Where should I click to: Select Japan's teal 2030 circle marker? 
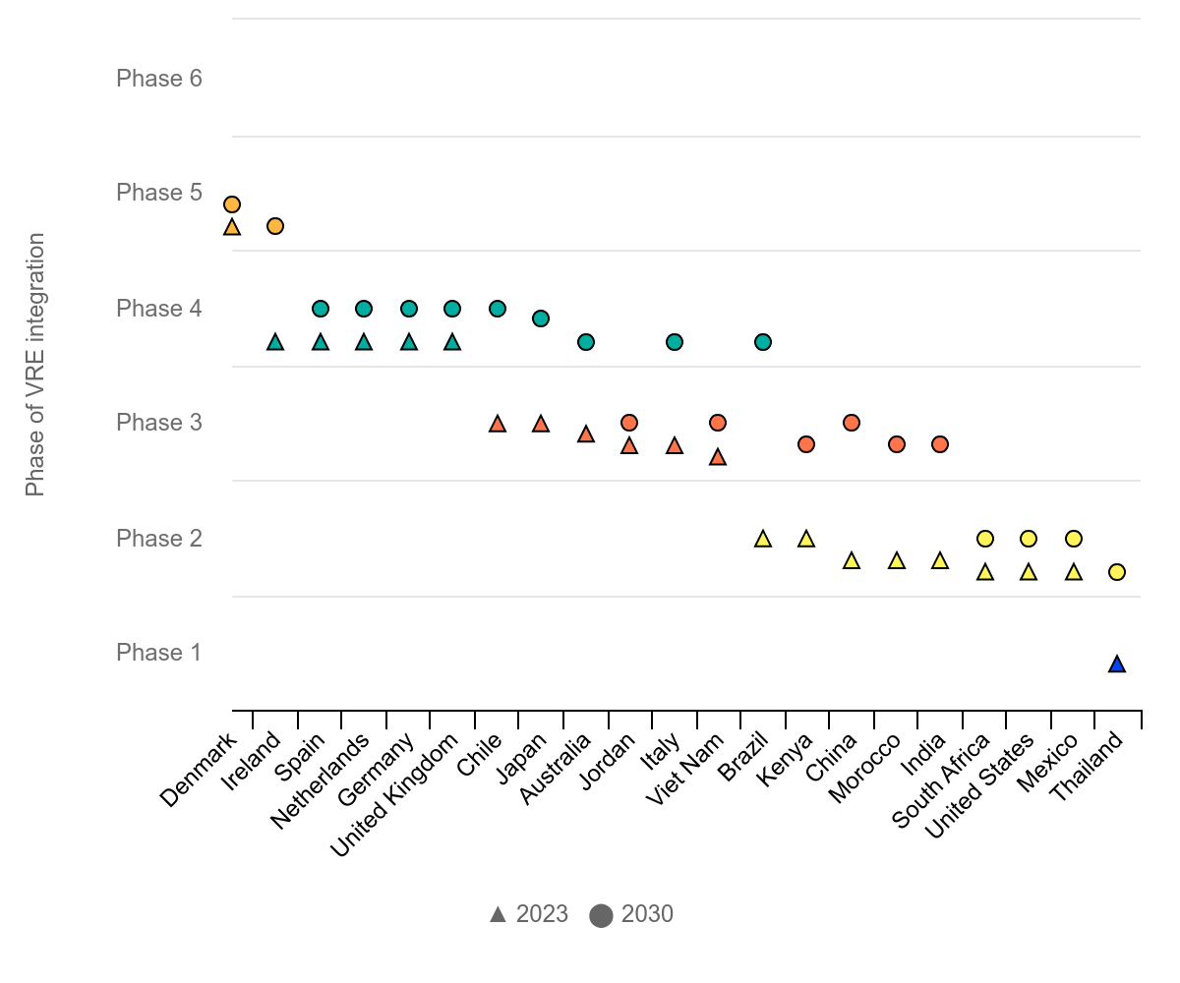(540, 318)
